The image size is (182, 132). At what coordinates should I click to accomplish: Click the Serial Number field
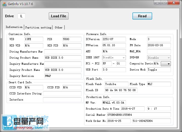(139, 115)
